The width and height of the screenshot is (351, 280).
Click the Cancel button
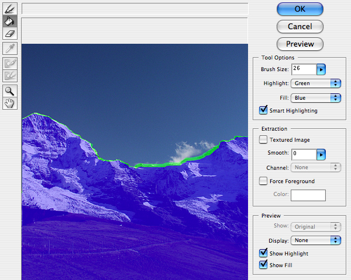(300, 27)
